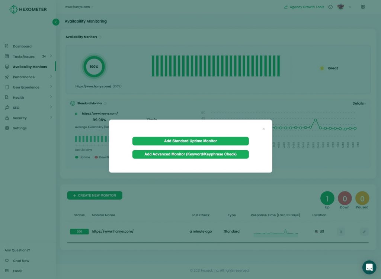
Task: Open Dashboard in the sidebar
Action: point(22,46)
